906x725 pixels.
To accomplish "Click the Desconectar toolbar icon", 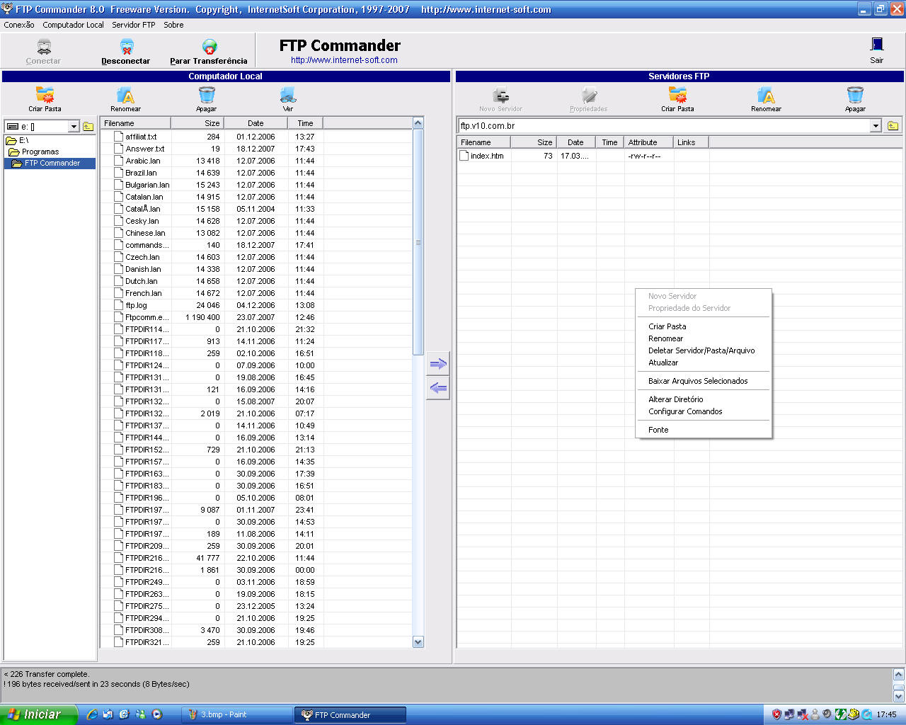I will coord(126,48).
